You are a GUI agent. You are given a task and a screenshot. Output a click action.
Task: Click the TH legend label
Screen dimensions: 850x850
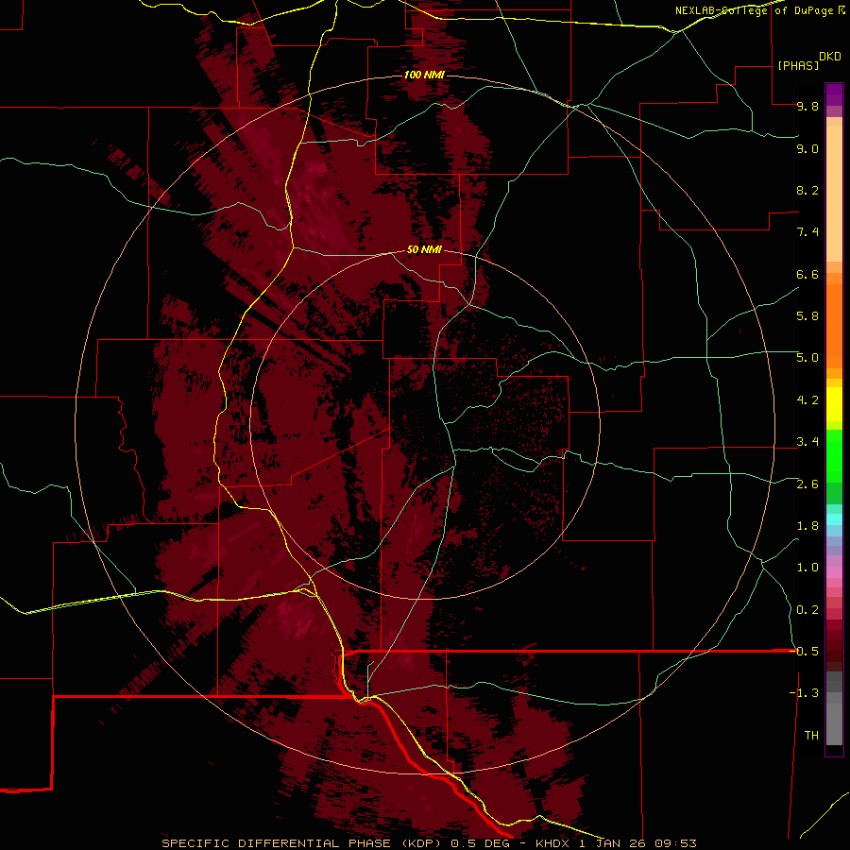point(811,735)
